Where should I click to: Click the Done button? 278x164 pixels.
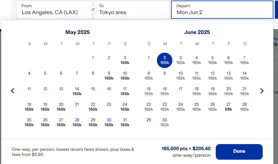[x=239, y=151]
